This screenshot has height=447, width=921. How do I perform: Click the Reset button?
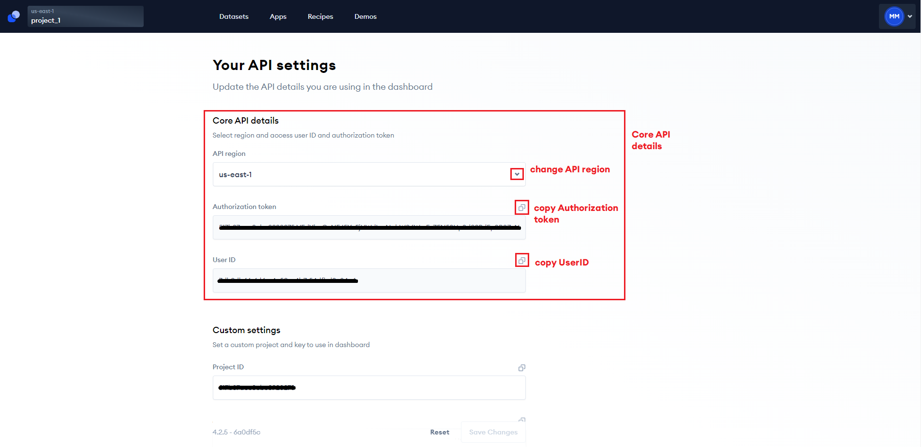(x=440, y=432)
